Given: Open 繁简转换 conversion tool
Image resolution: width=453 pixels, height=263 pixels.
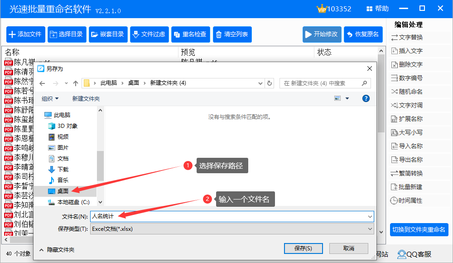Looking at the screenshot, I should [x=407, y=173].
